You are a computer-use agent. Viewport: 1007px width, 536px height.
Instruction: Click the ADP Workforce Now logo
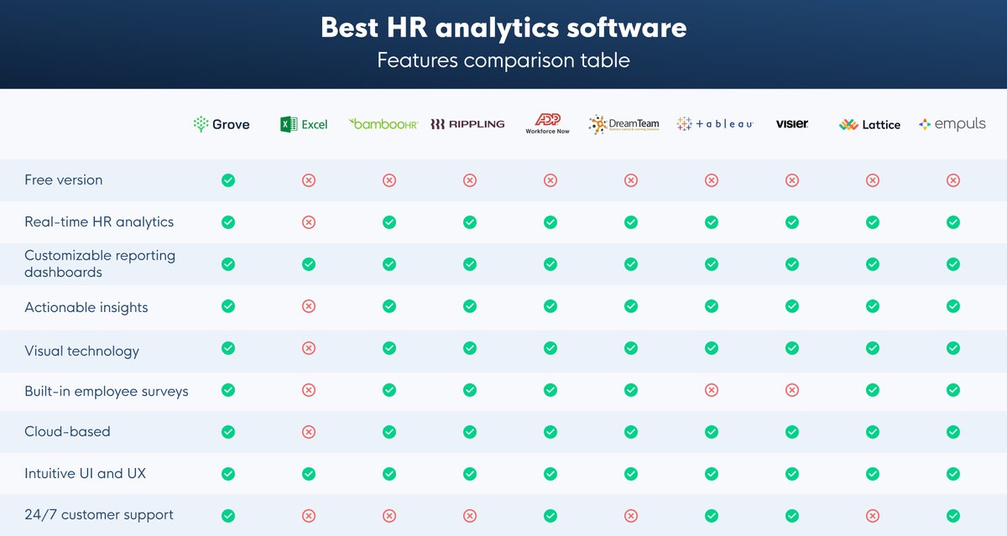click(547, 123)
